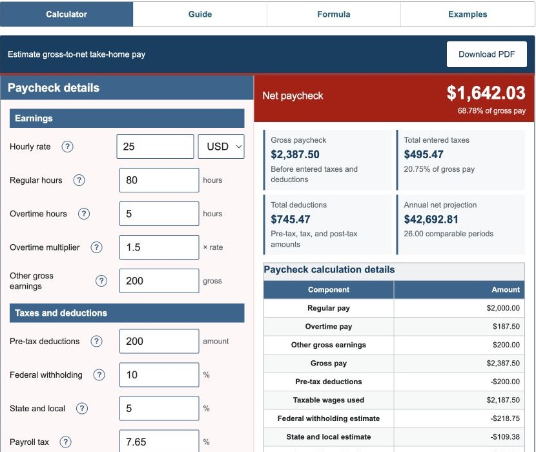Open the Examples tab
The height and width of the screenshot is (452, 536).
tap(468, 14)
